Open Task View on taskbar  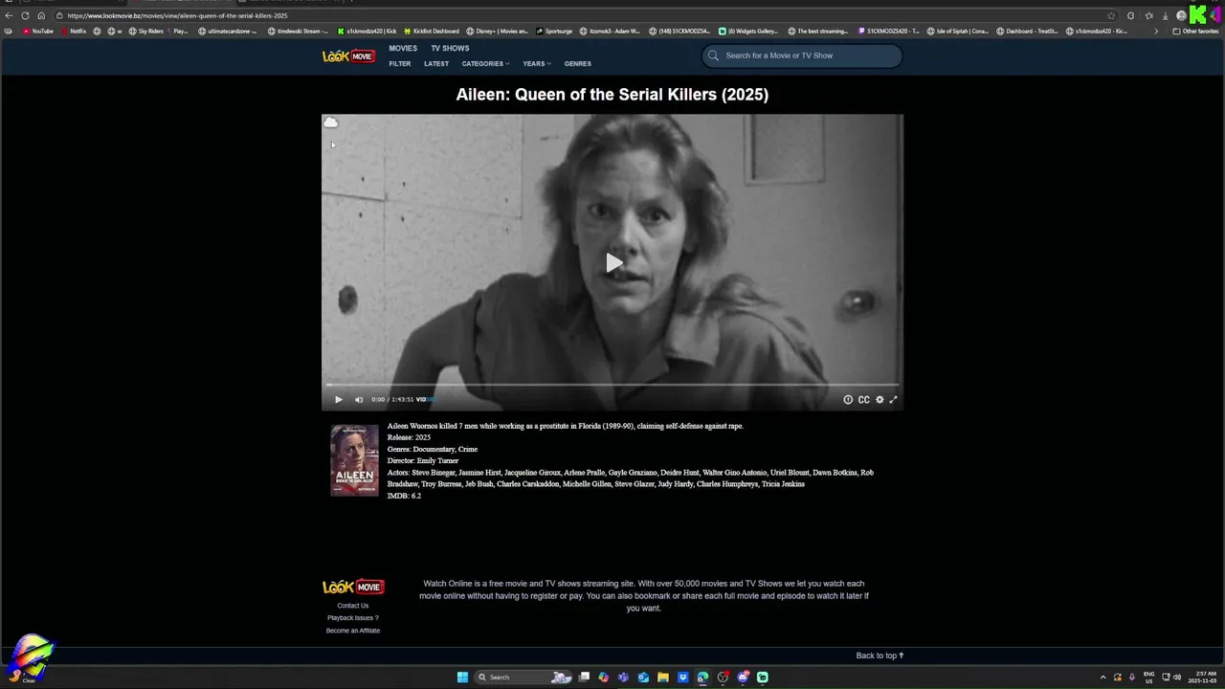point(584,678)
